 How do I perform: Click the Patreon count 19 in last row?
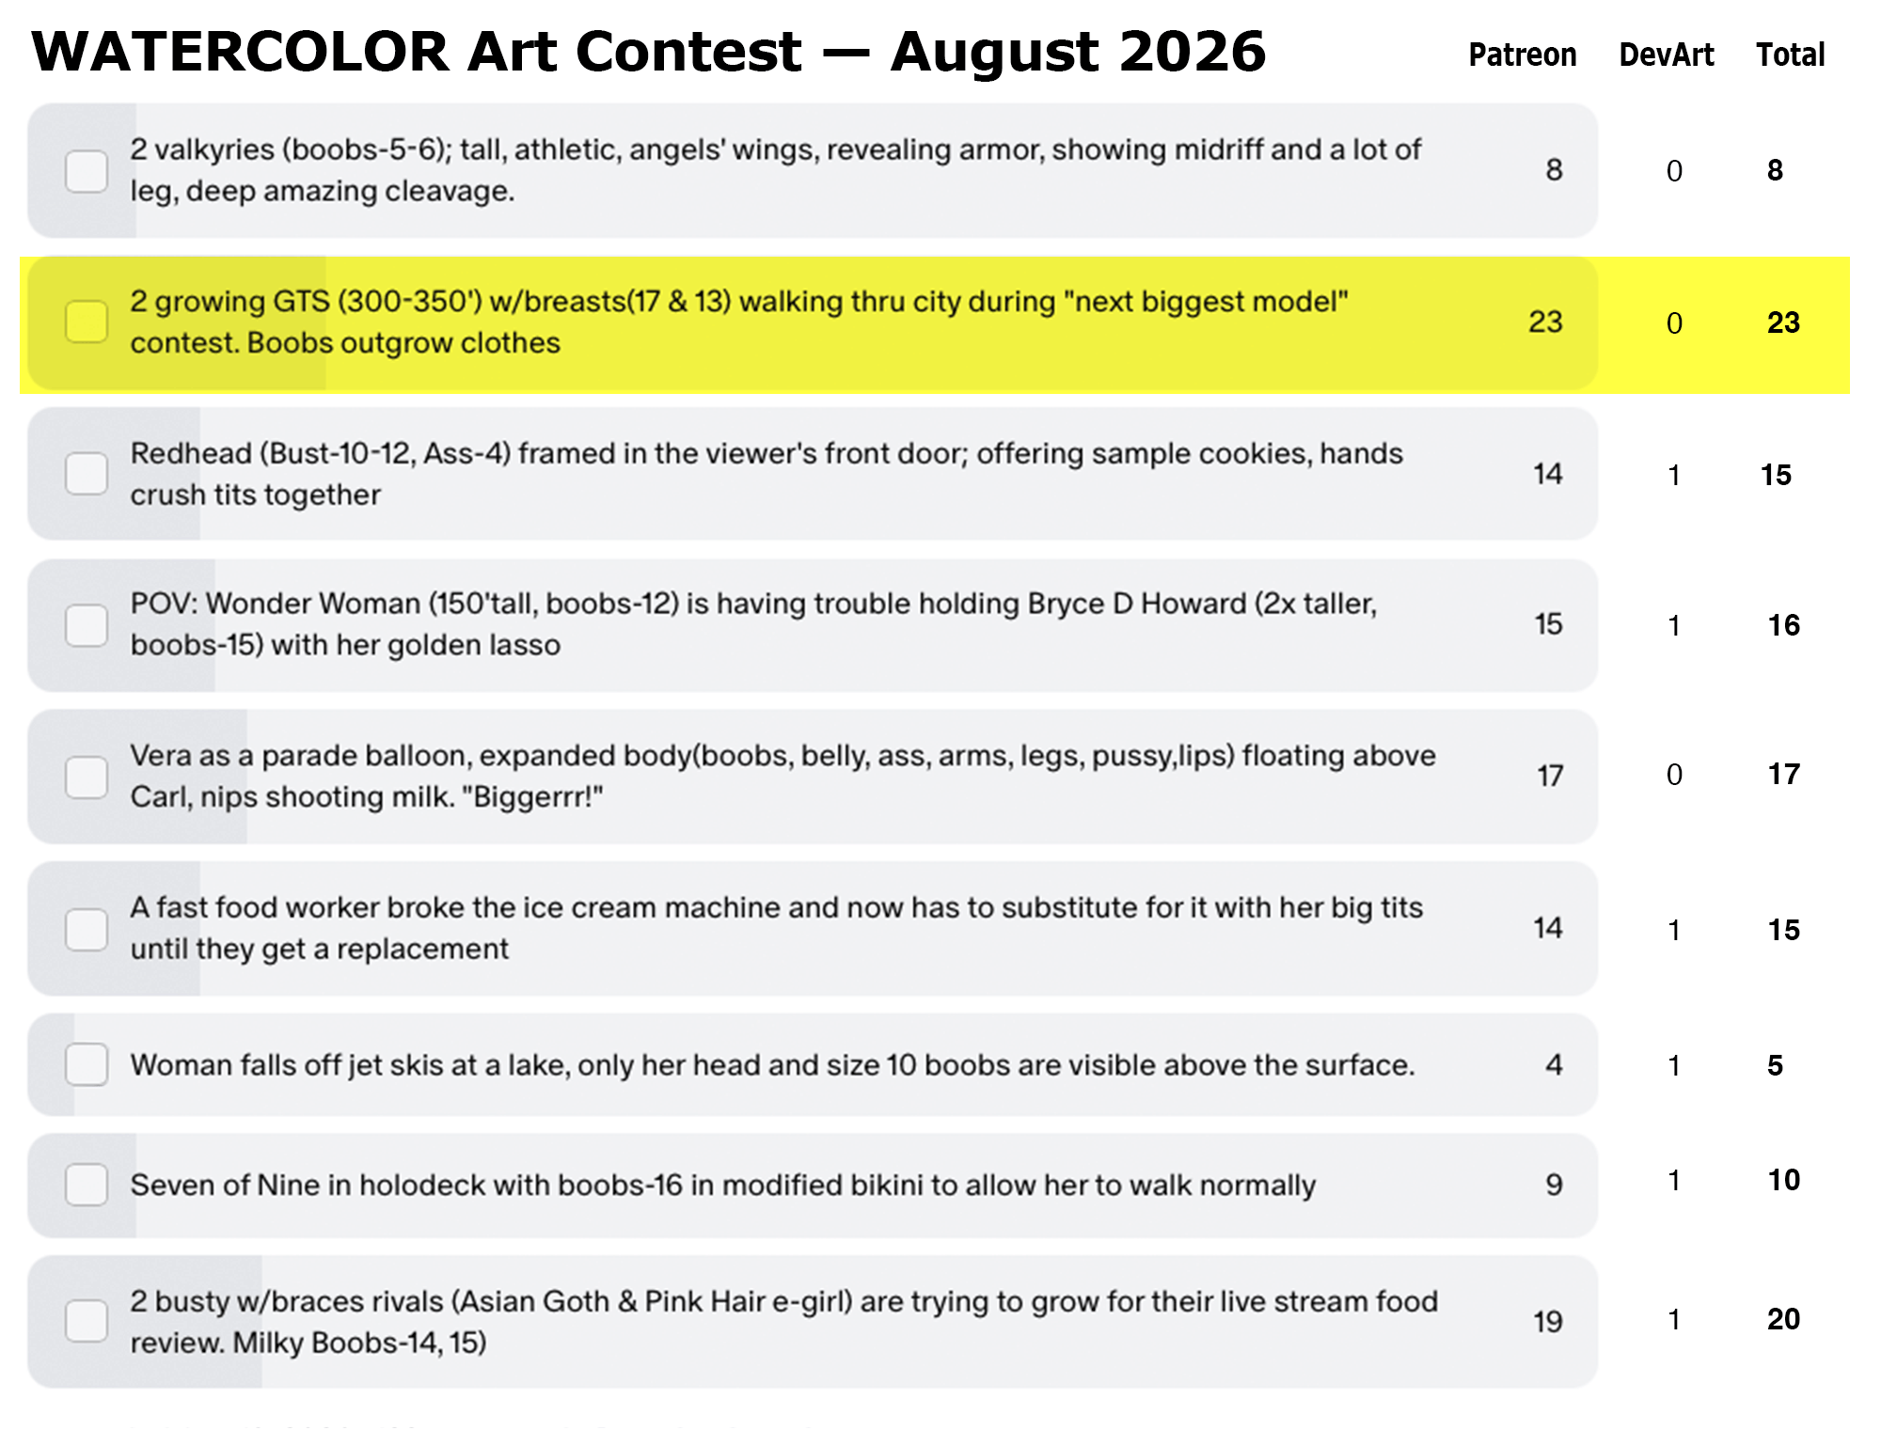coord(1547,1322)
